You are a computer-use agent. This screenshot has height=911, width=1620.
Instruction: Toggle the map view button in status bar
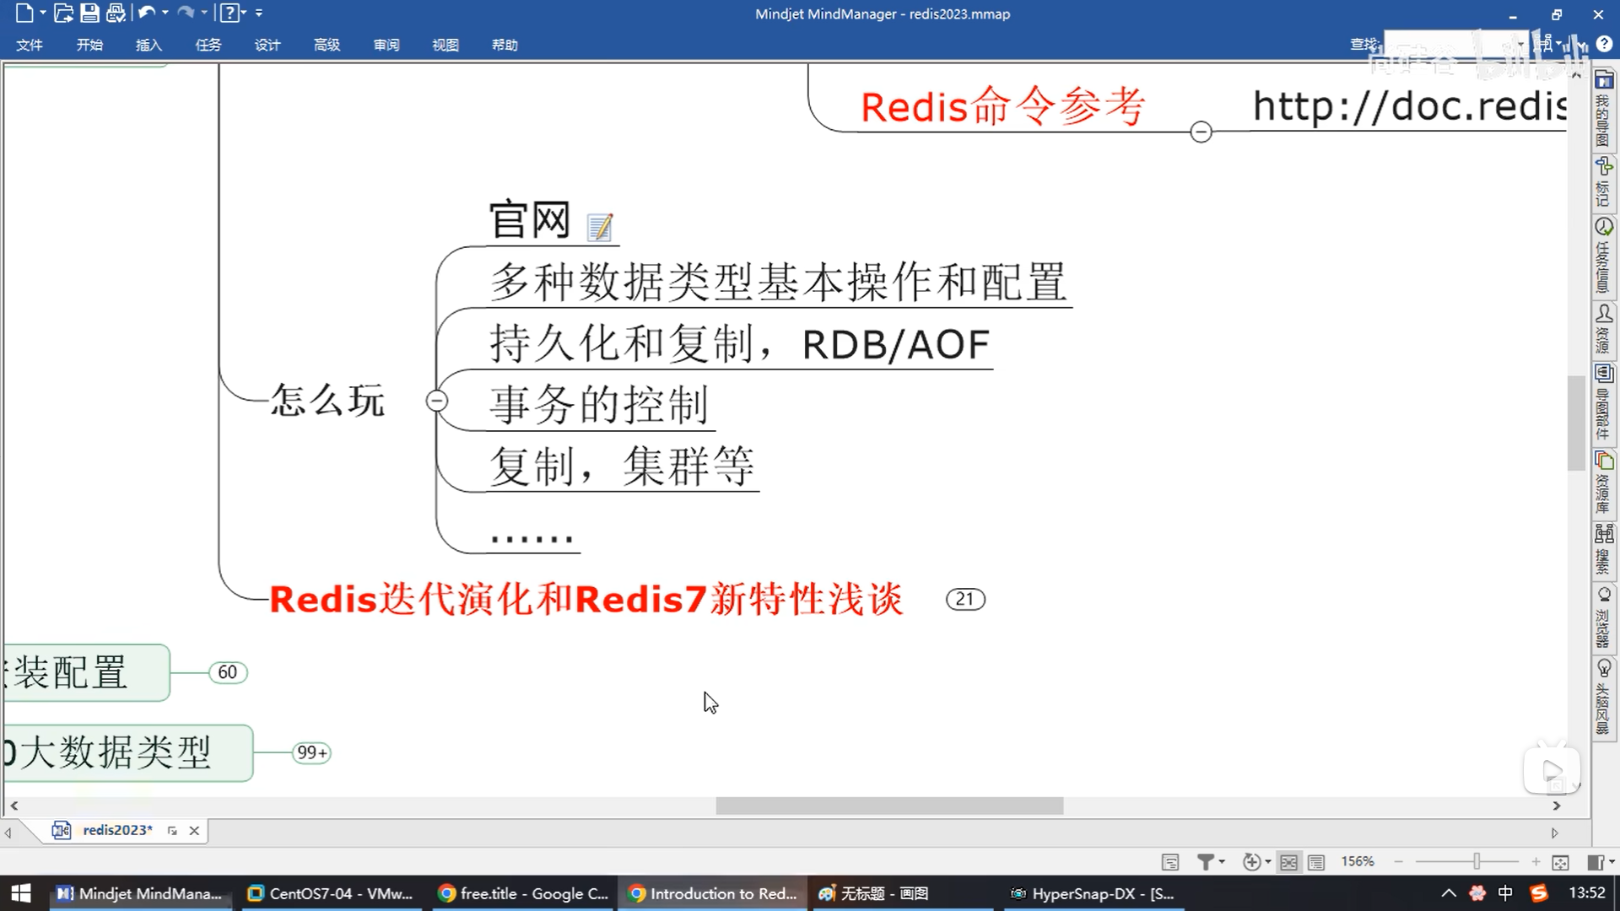coord(1288,862)
